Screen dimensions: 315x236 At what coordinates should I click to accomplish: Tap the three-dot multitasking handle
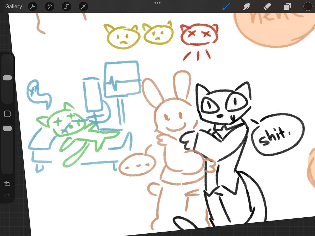click(x=157, y=3)
